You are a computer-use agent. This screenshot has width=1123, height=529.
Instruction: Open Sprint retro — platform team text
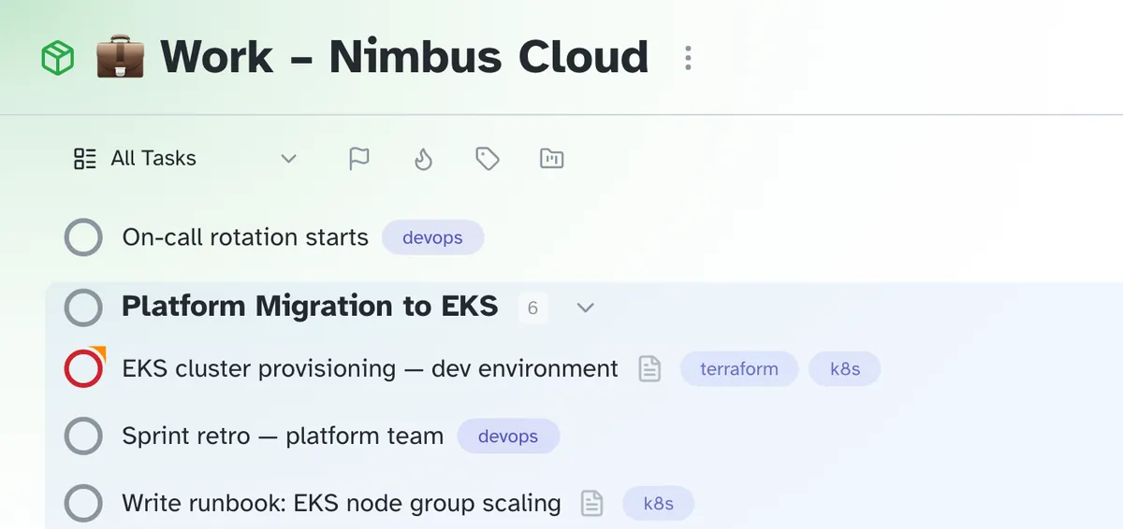(283, 436)
